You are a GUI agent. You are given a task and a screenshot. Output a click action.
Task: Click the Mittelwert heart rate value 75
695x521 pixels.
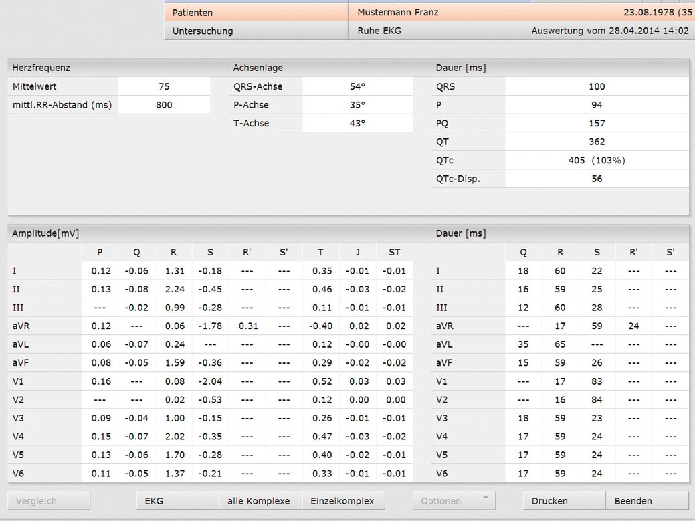[164, 86]
